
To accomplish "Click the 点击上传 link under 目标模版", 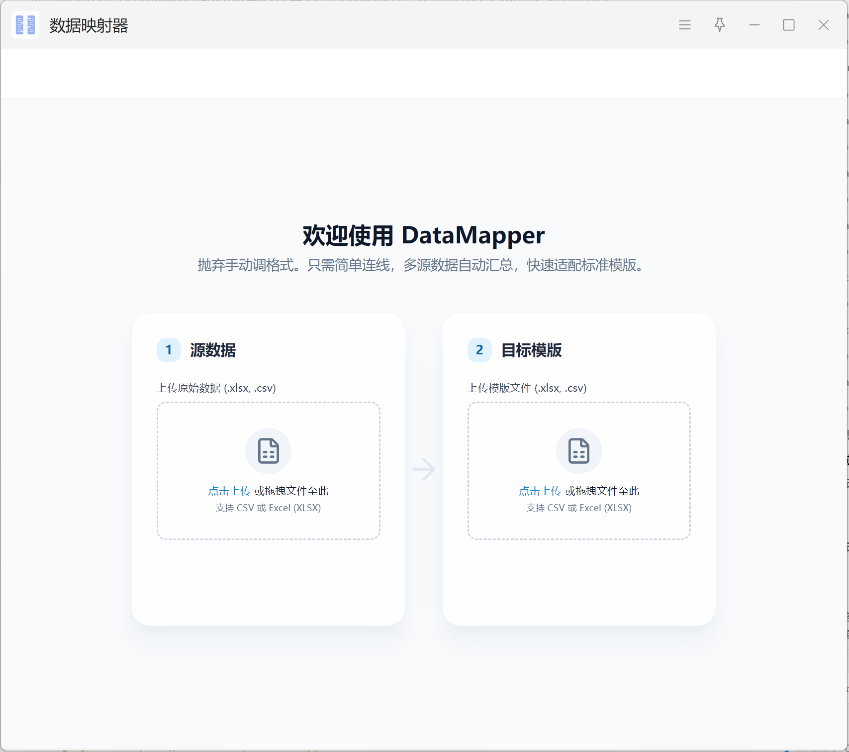I will click(540, 491).
